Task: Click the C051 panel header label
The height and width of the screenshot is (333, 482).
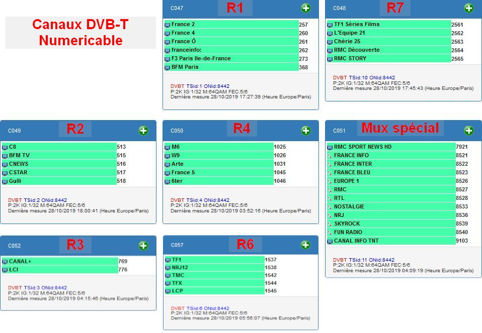Action: pos(340,131)
